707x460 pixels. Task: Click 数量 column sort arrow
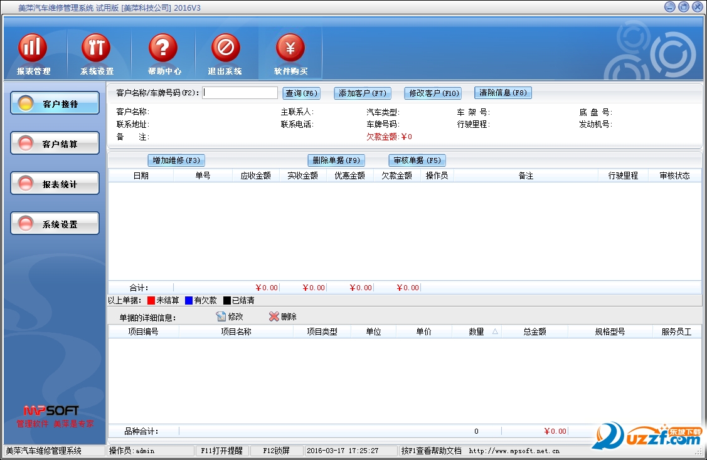pos(495,332)
